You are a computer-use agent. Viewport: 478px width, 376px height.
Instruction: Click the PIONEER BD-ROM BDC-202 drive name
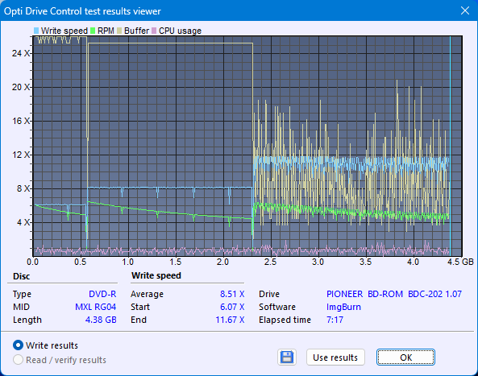click(x=394, y=294)
